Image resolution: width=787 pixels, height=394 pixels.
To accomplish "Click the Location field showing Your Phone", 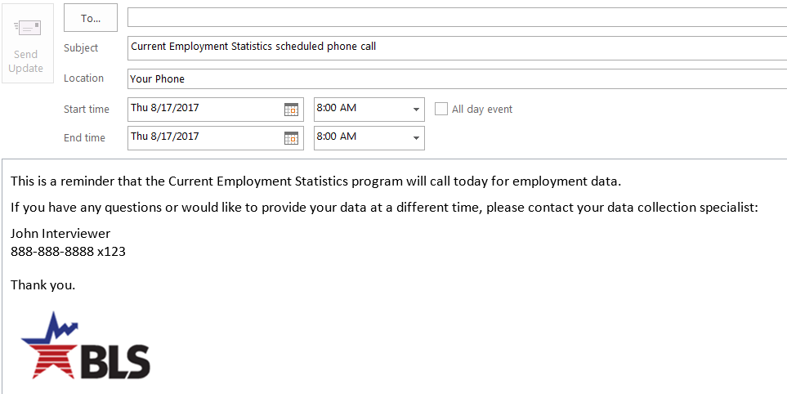I will click(456, 79).
